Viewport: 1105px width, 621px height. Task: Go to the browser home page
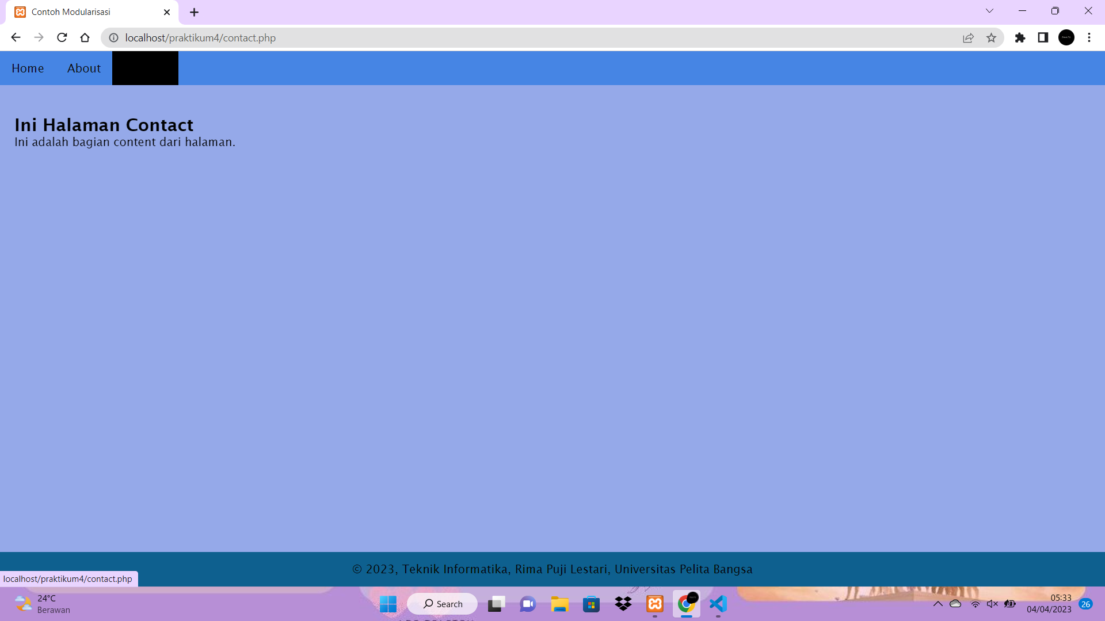pos(85,37)
